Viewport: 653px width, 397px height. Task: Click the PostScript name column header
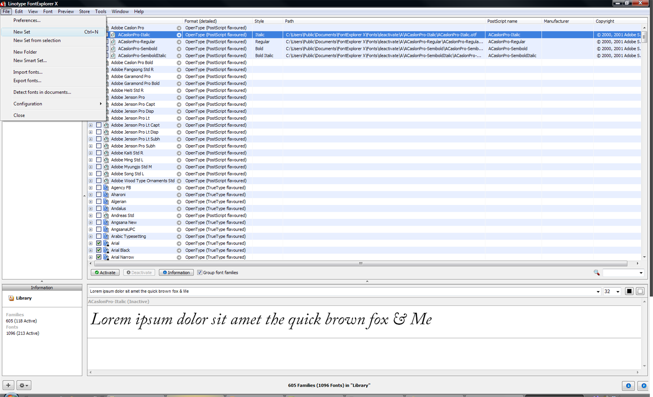[x=502, y=21]
